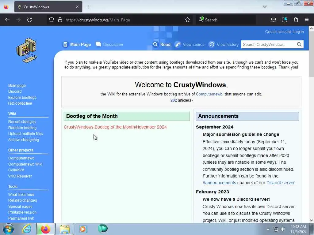Click the Firefox View icon

point(6,7)
